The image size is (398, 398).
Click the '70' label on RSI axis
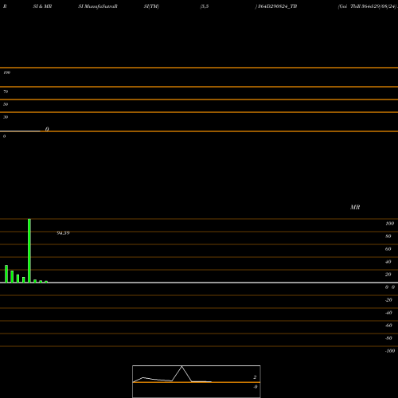tap(6, 92)
